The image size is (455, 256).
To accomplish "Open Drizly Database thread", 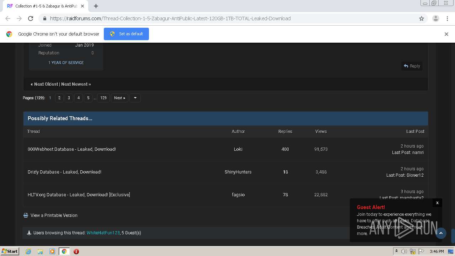I will coord(64,172).
